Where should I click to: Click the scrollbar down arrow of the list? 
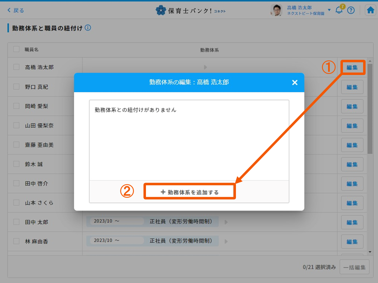370,252
